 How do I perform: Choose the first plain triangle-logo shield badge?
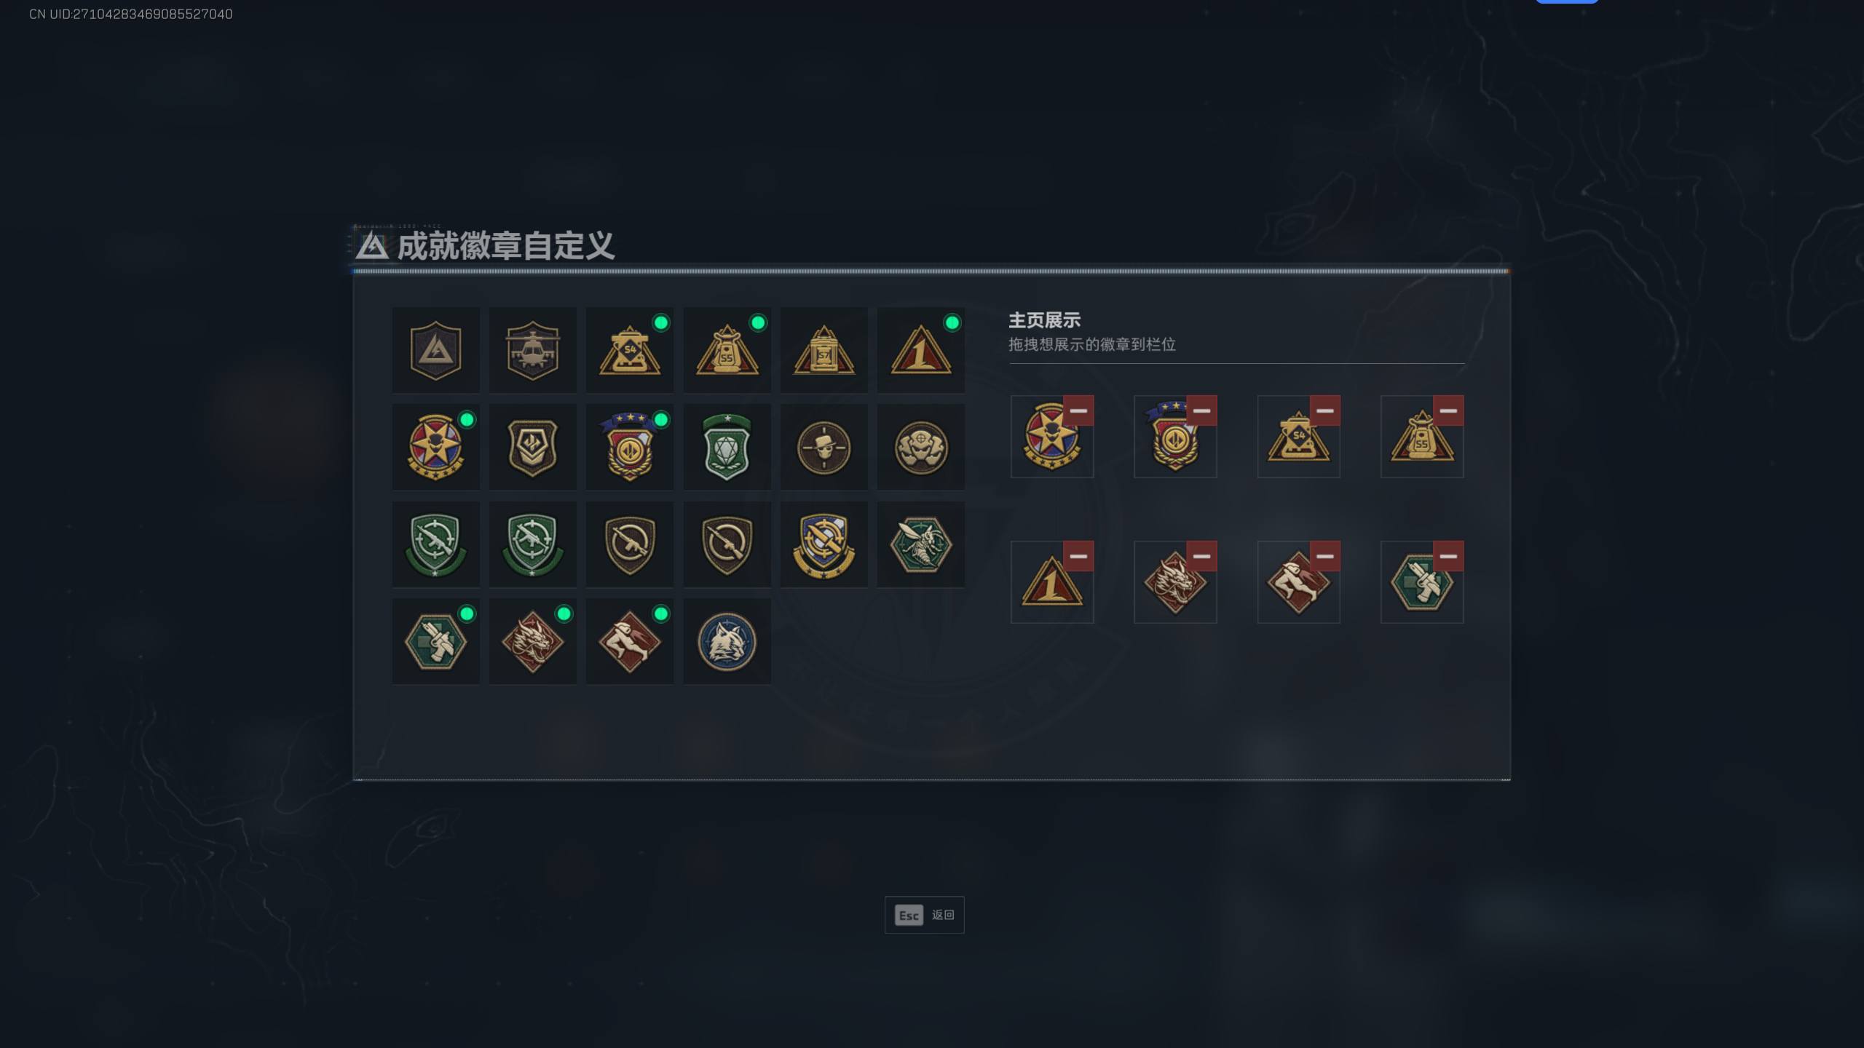pos(435,350)
